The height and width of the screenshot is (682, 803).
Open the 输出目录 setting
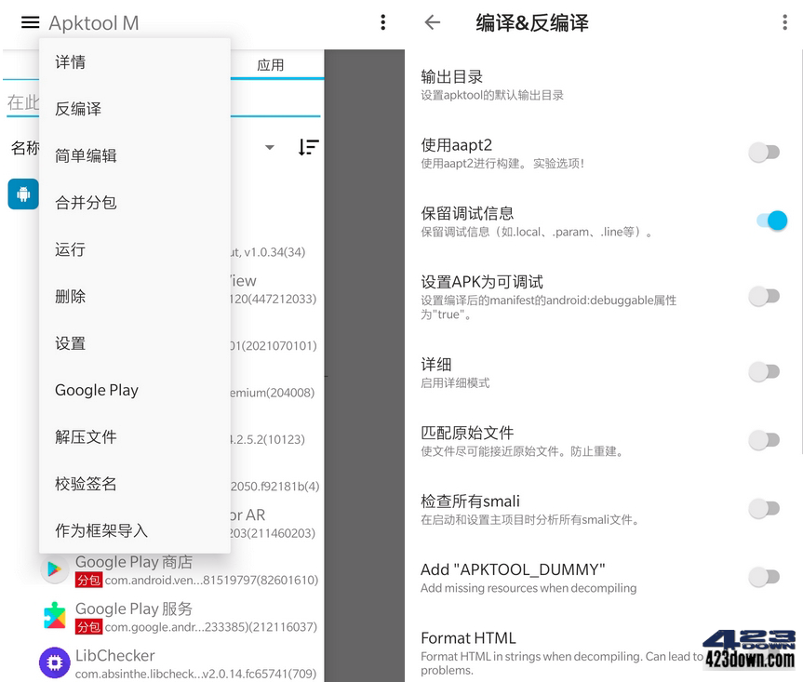coord(558,84)
